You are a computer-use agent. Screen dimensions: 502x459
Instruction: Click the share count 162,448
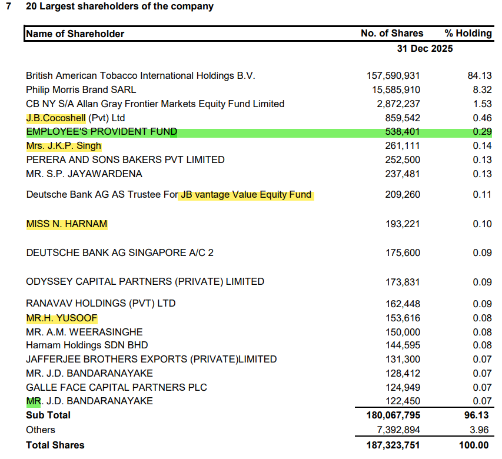[x=403, y=304]
